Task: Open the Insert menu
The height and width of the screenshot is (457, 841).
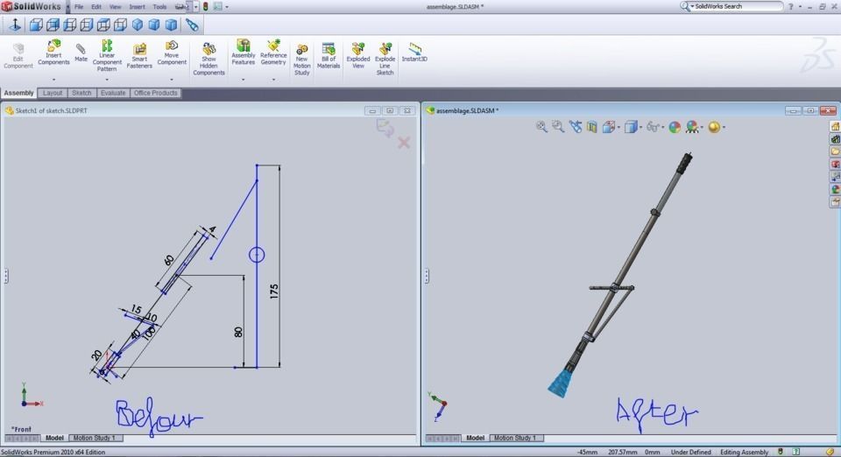Action: [137, 7]
